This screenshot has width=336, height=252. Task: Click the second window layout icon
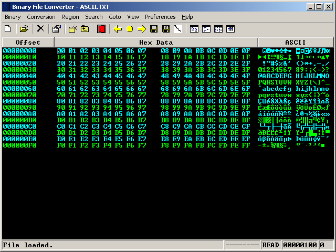pyautogui.click(x=206, y=29)
